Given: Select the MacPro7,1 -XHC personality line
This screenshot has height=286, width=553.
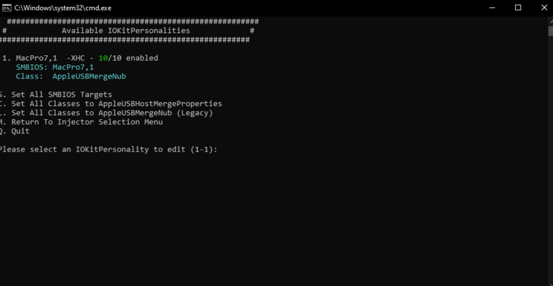Looking at the screenshot, I should (x=79, y=58).
